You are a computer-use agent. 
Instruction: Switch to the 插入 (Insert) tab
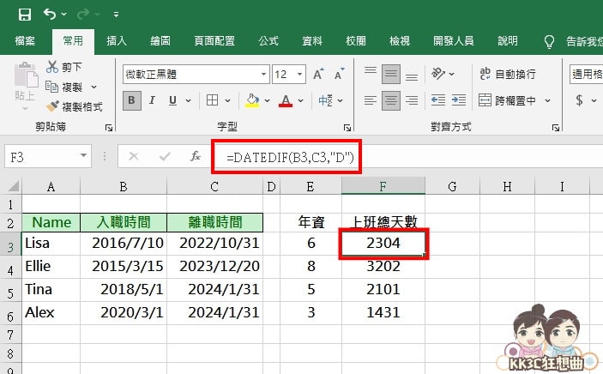click(117, 40)
